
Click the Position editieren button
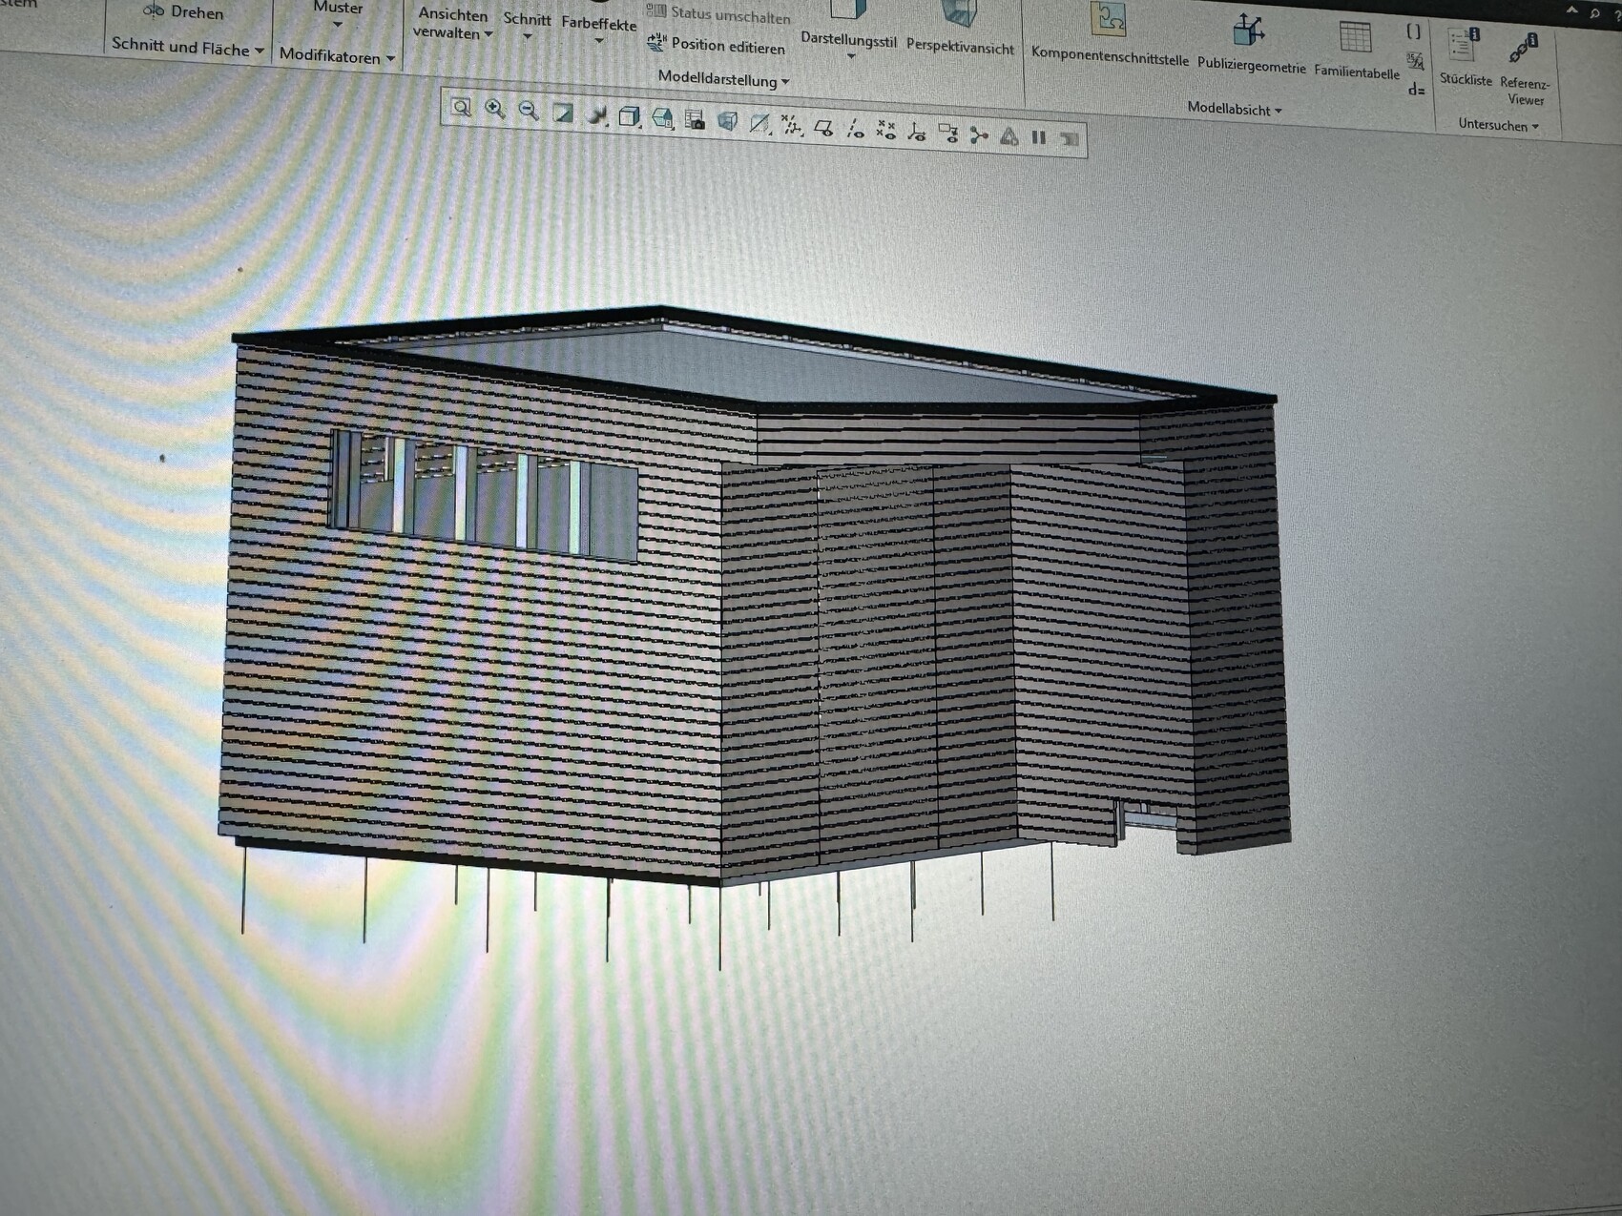coord(717,45)
